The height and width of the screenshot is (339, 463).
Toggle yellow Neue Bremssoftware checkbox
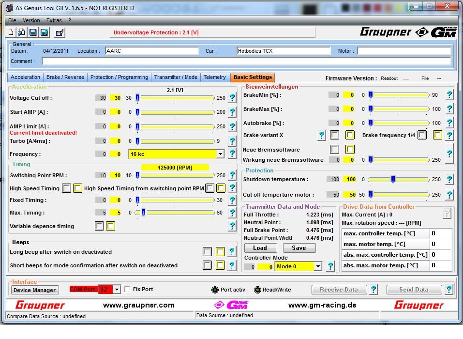tap(350, 149)
